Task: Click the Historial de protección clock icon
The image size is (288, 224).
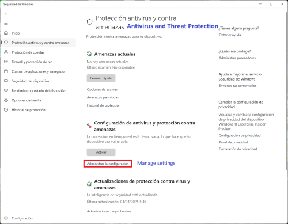Action: click(x=6, y=110)
